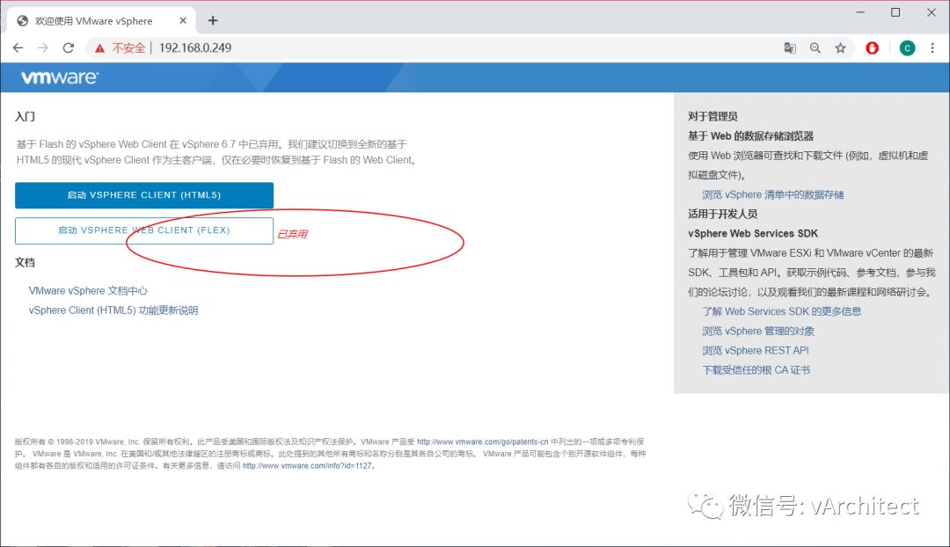Close the VMware vSphere tab

(x=183, y=20)
